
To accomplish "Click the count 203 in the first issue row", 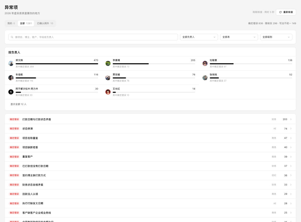I will click(285, 119).
